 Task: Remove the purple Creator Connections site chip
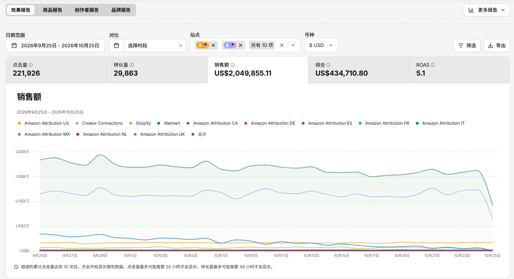(241, 45)
